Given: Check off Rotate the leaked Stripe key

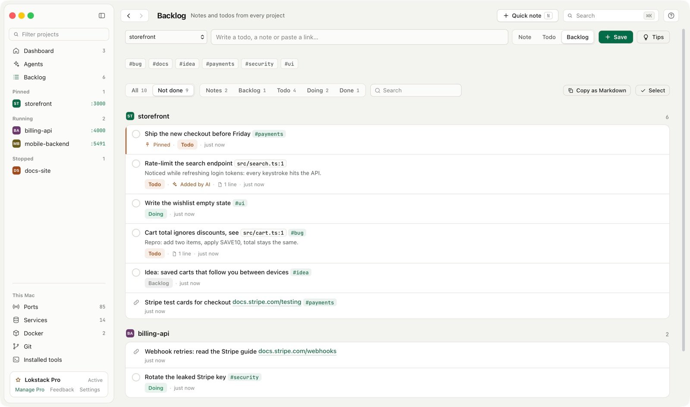Looking at the screenshot, I should click(136, 377).
